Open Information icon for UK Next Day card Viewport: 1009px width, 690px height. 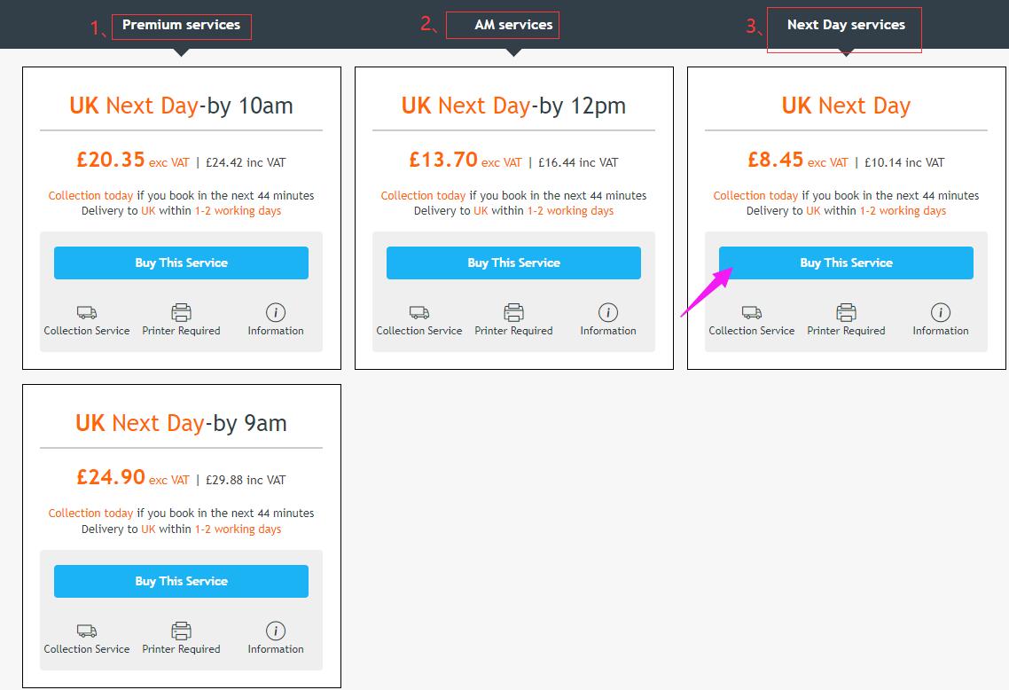coord(941,312)
